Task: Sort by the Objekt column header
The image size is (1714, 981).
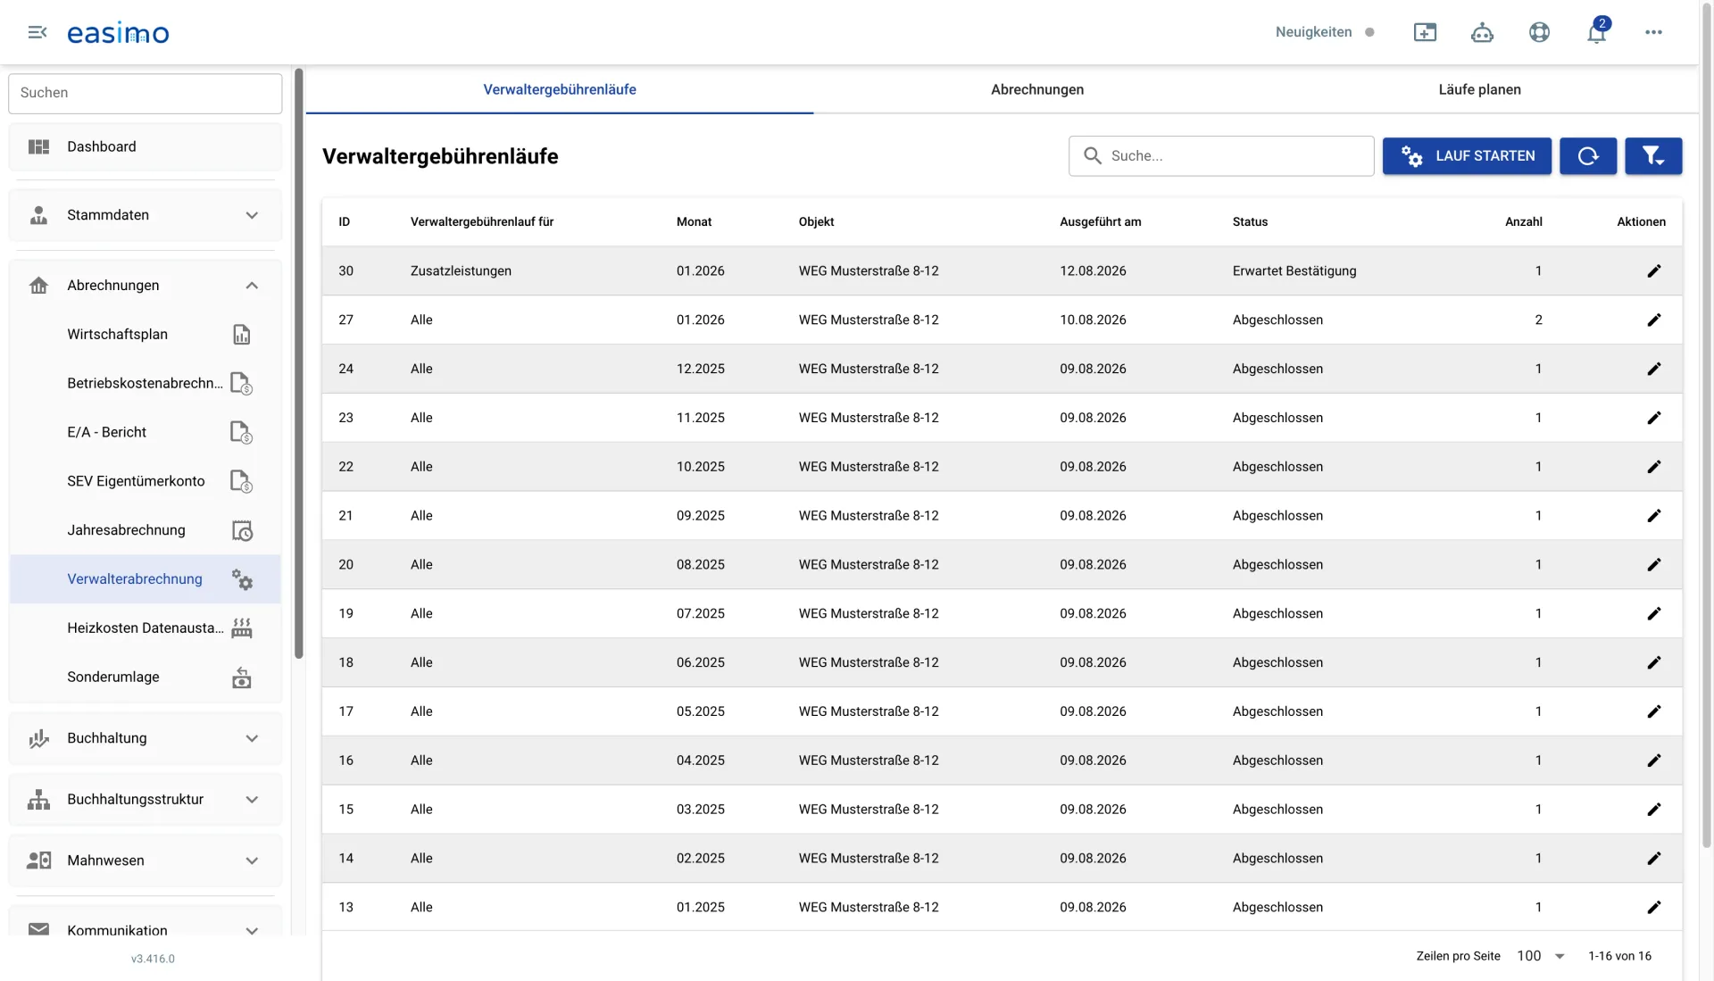Action: (x=816, y=221)
